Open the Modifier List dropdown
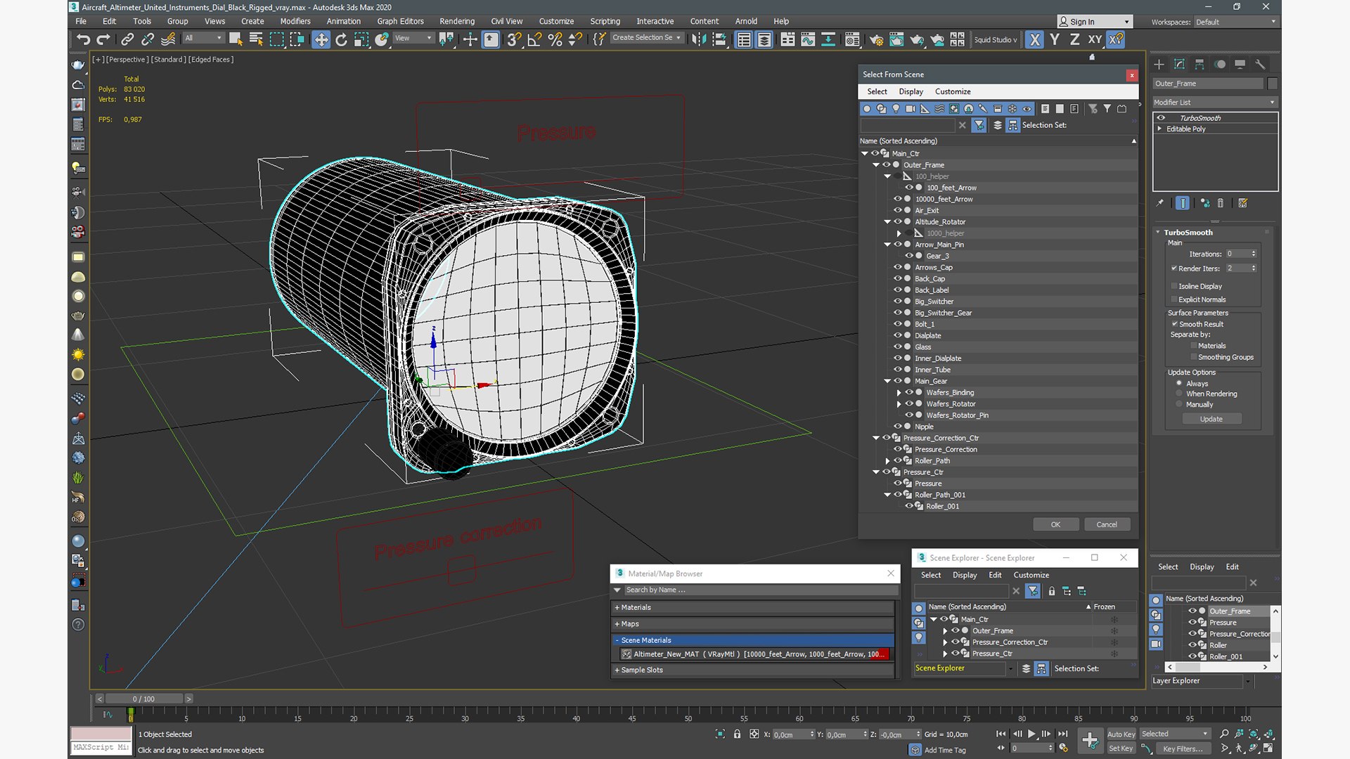This screenshot has width=1350, height=759. pos(1214,102)
